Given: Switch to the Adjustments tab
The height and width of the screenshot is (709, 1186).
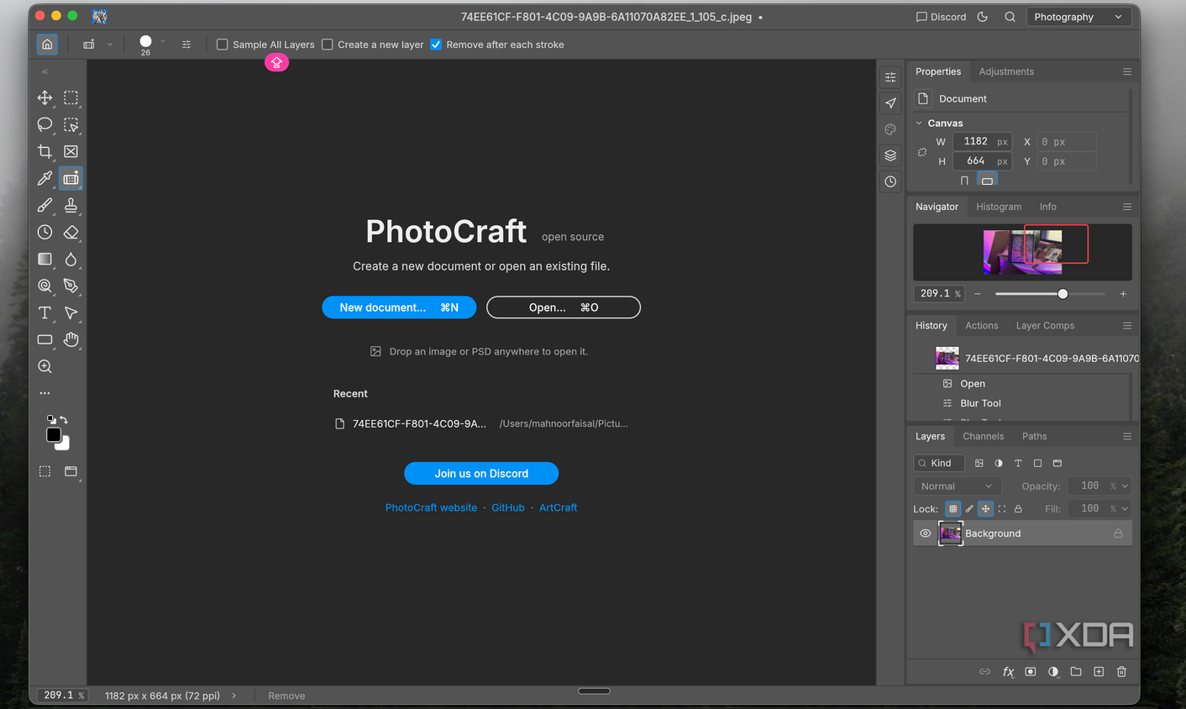Looking at the screenshot, I should (x=1006, y=72).
